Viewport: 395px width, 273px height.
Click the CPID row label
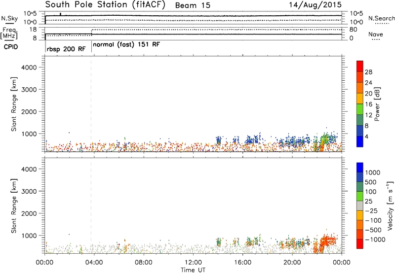11,47
